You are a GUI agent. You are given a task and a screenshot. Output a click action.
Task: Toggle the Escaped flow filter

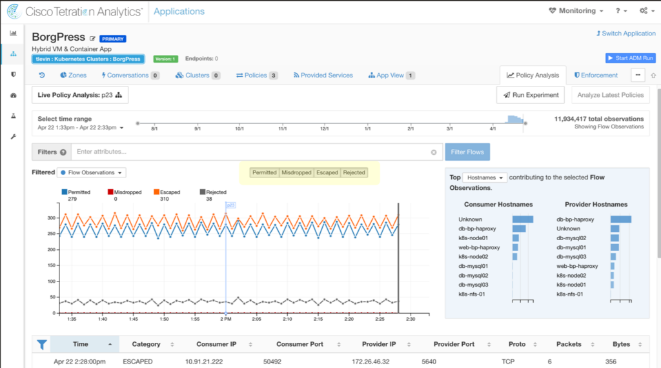tap(327, 172)
